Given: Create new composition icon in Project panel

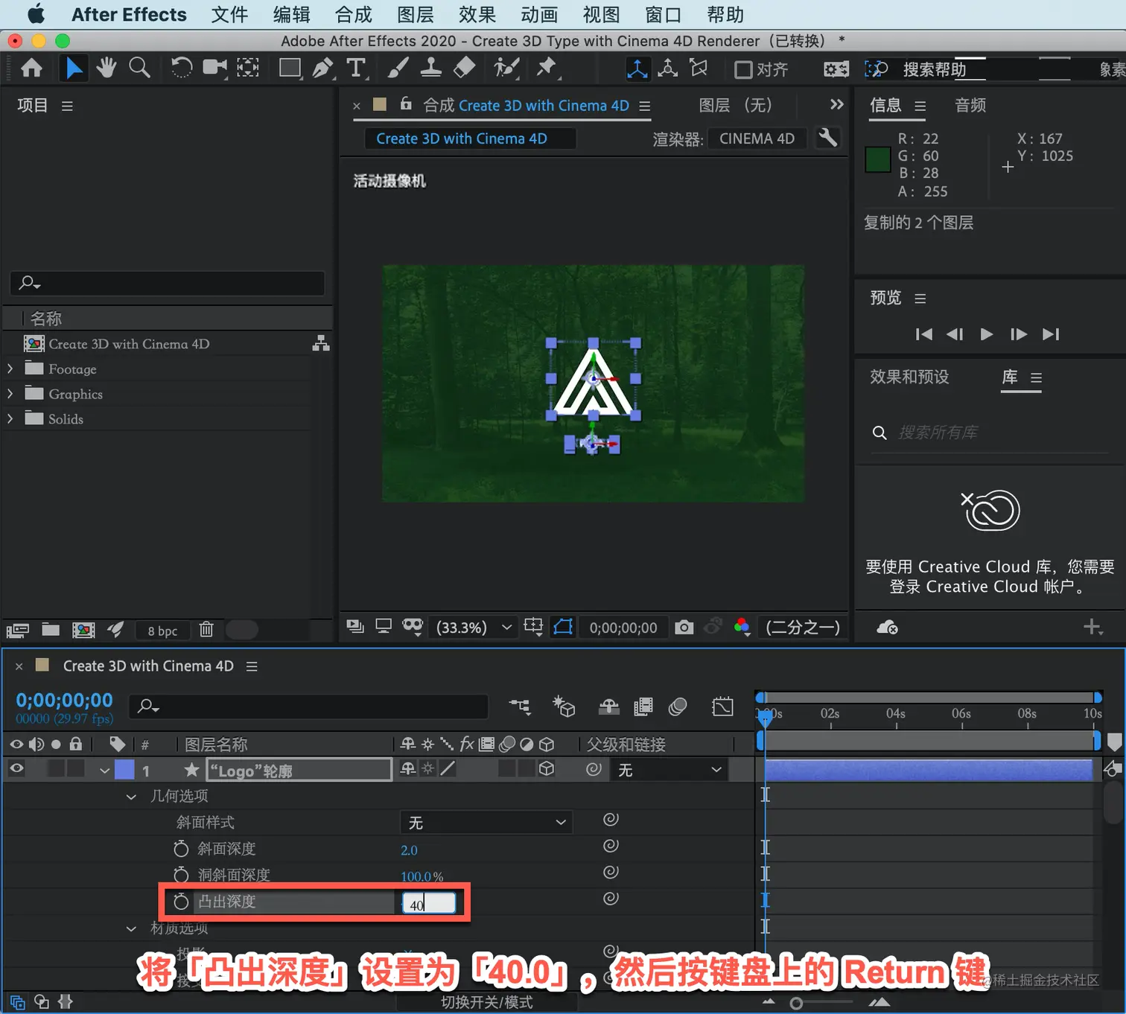Looking at the screenshot, I should pyautogui.click(x=83, y=630).
